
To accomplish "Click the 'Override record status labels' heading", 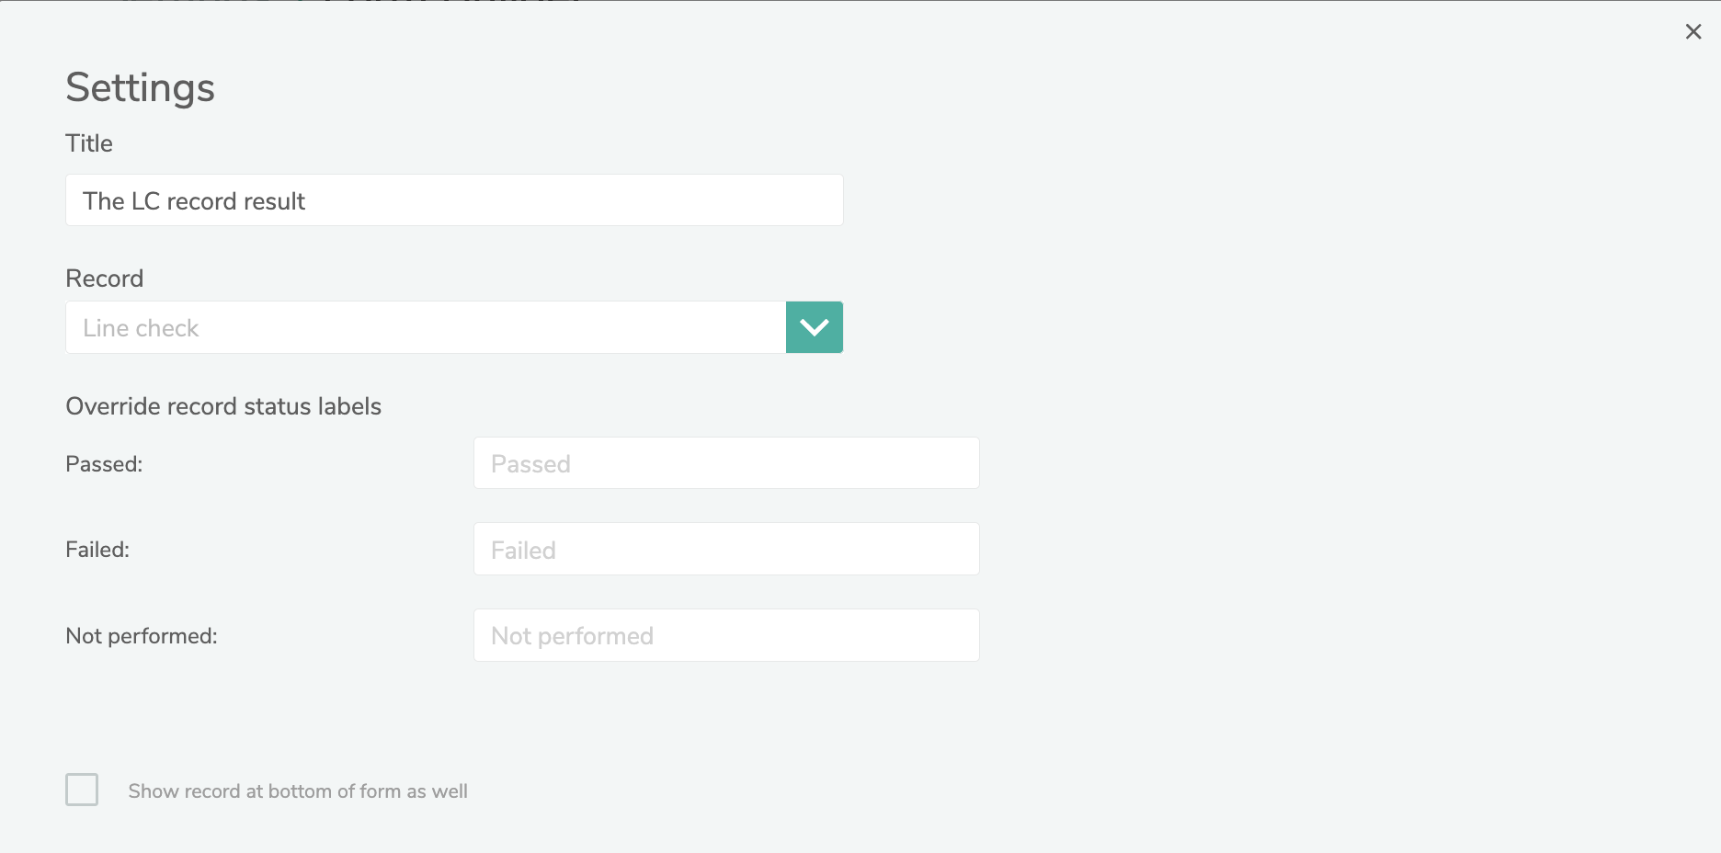I will [x=223, y=406].
